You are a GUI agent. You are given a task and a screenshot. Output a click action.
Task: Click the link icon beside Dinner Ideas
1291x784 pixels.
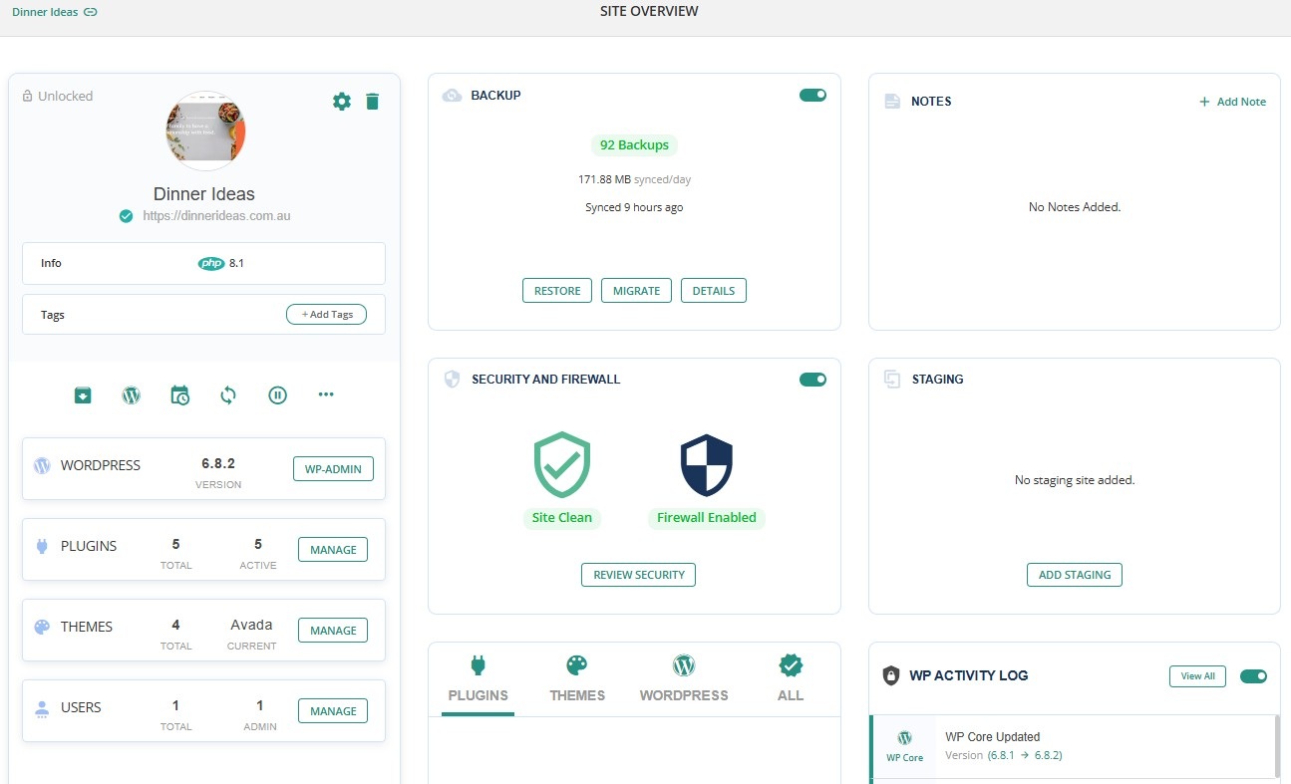click(x=91, y=13)
